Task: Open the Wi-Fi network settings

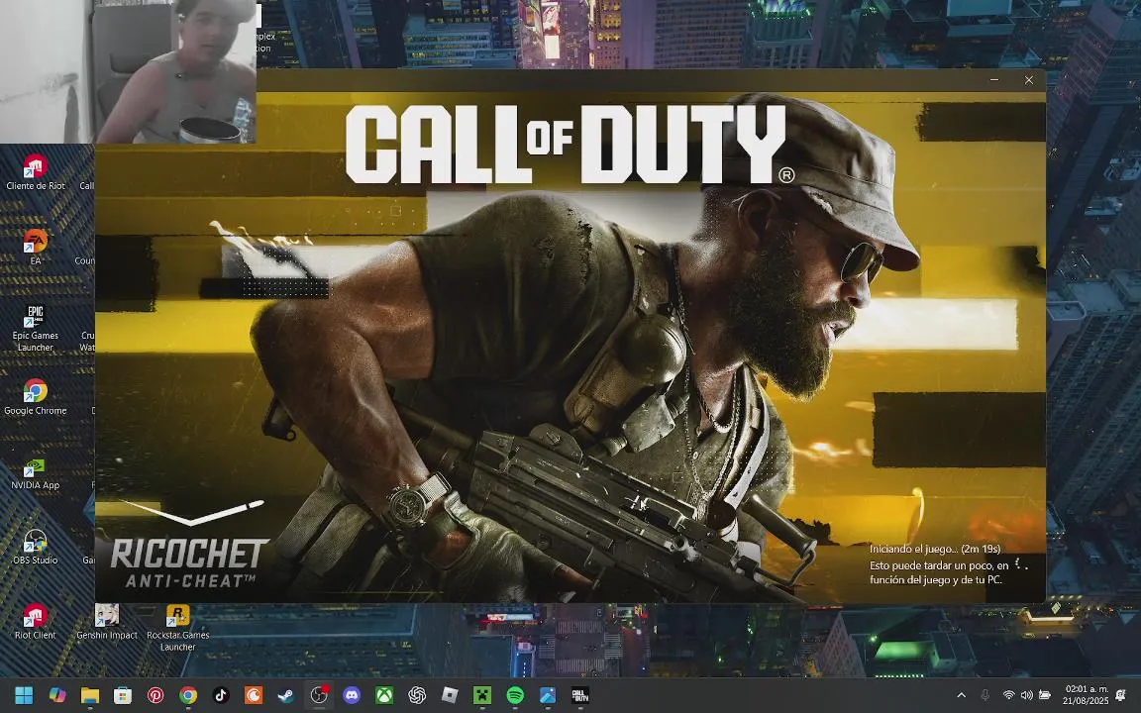Action: click(x=1008, y=695)
